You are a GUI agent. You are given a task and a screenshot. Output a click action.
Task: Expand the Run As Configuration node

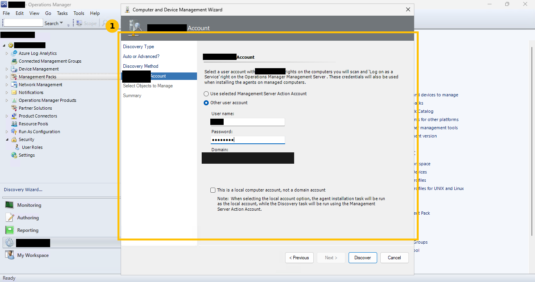coord(7,132)
